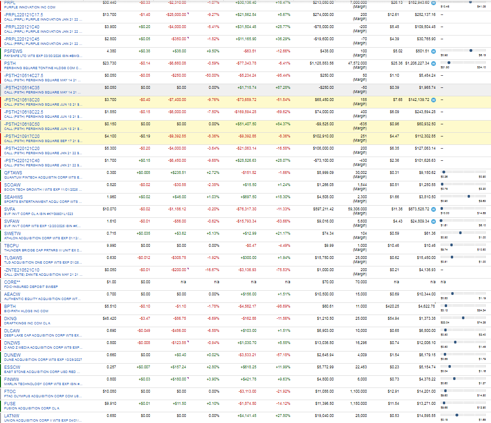Open the DUNEW Dune Acquisition link
Viewport: 491px width, 423px height.
tap(12, 355)
